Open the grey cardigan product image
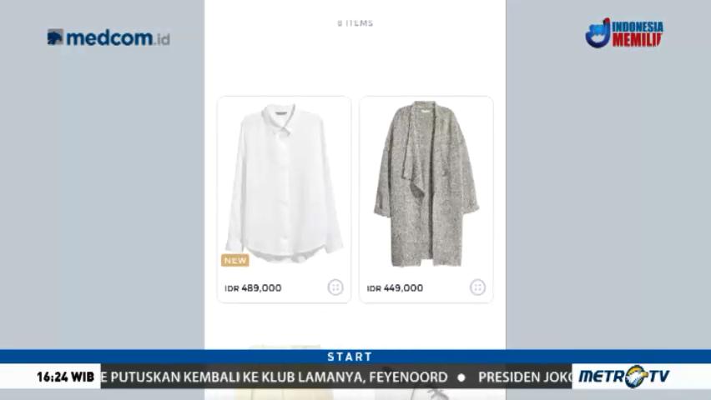711x400 pixels. coord(426,183)
